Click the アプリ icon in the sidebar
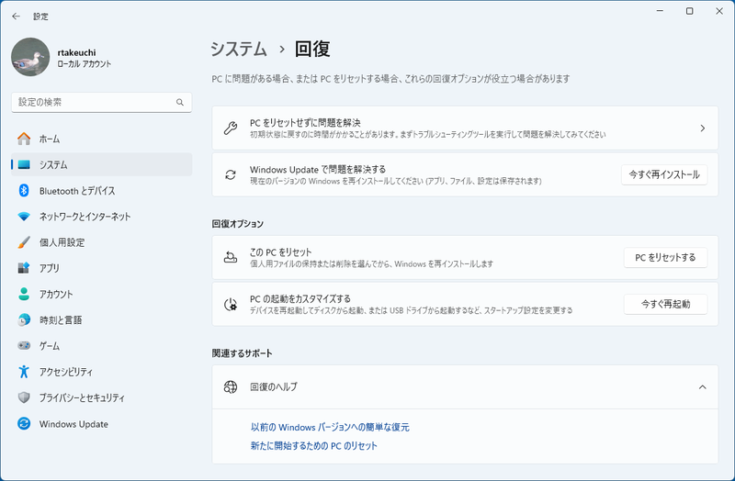This screenshot has height=481, width=735. point(24,268)
